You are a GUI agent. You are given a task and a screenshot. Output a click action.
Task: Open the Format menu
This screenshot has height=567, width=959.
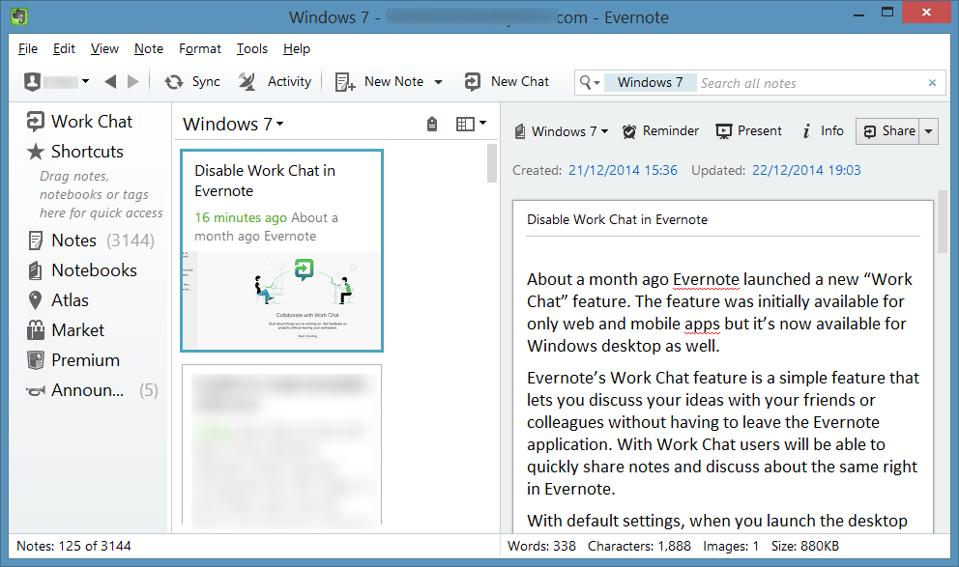(x=200, y=48)
